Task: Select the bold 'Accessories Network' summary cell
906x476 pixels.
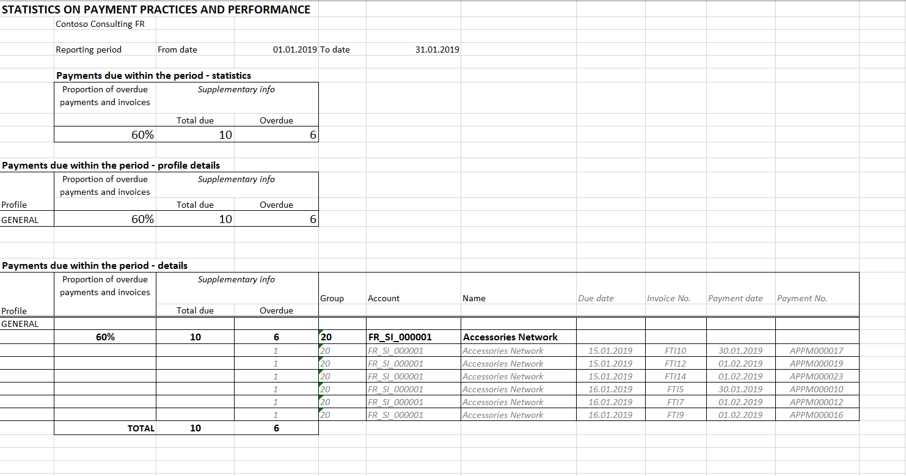Action: point(510,337)
